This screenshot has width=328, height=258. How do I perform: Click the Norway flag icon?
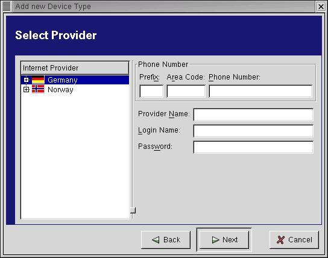click(x=38, y=89)
